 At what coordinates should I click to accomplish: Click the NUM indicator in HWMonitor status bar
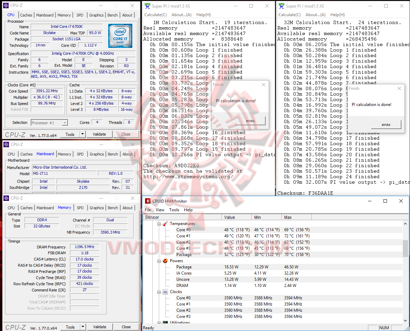click(384, 328)
